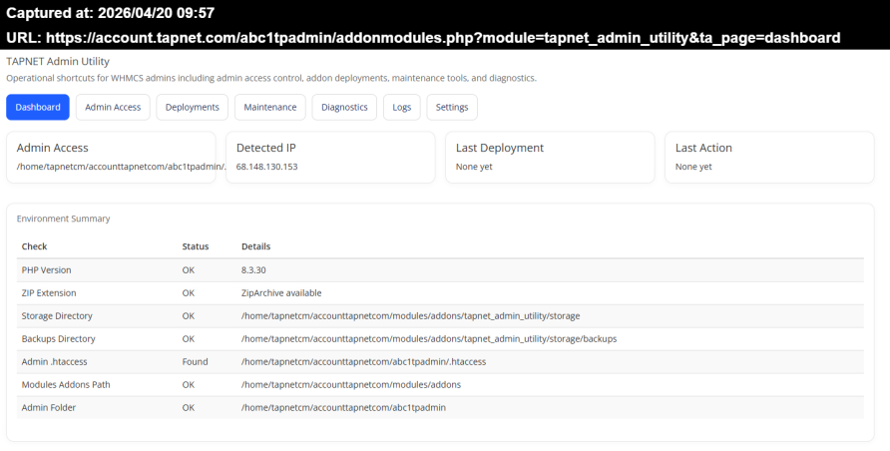Click the Last Action card

[x=769, y=157]
